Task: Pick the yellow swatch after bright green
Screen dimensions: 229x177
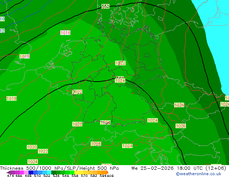Action: (x=77, y=172)
